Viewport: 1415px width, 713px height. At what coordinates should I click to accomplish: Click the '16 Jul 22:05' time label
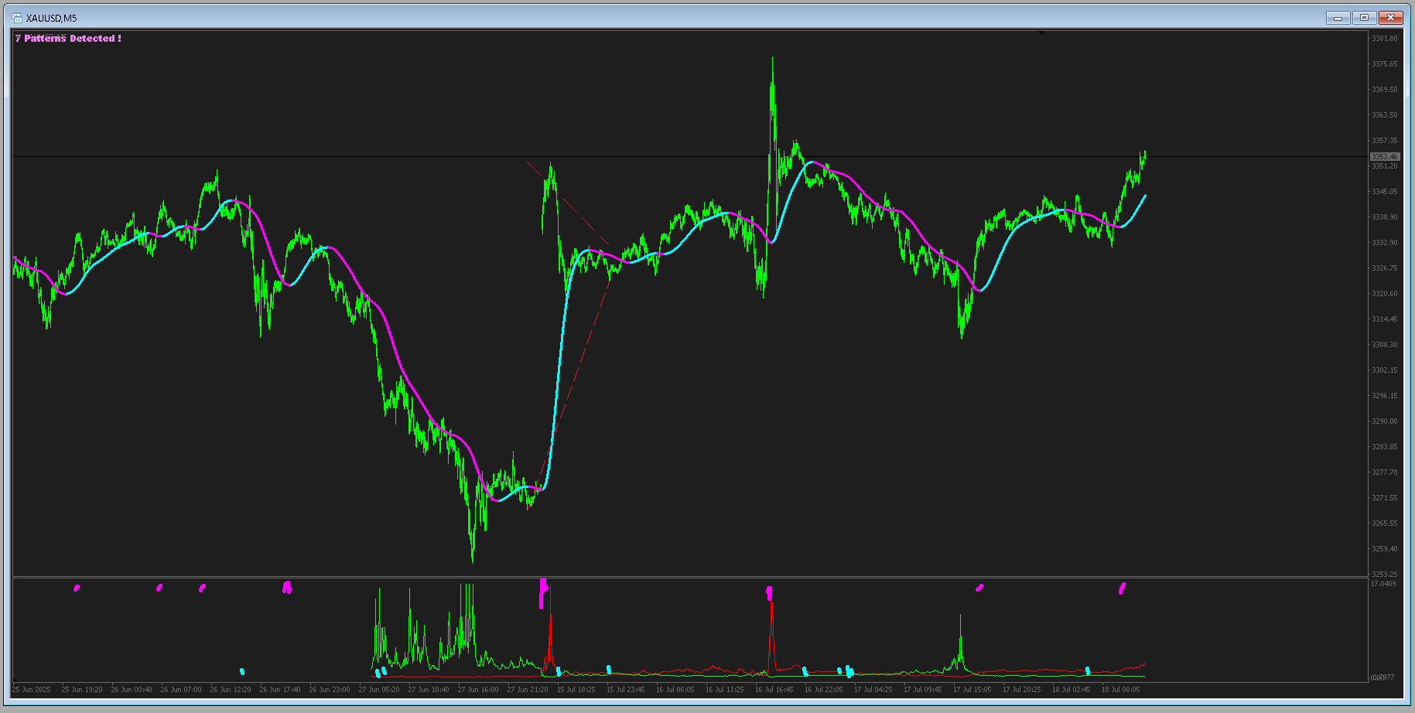coord(824,690)
